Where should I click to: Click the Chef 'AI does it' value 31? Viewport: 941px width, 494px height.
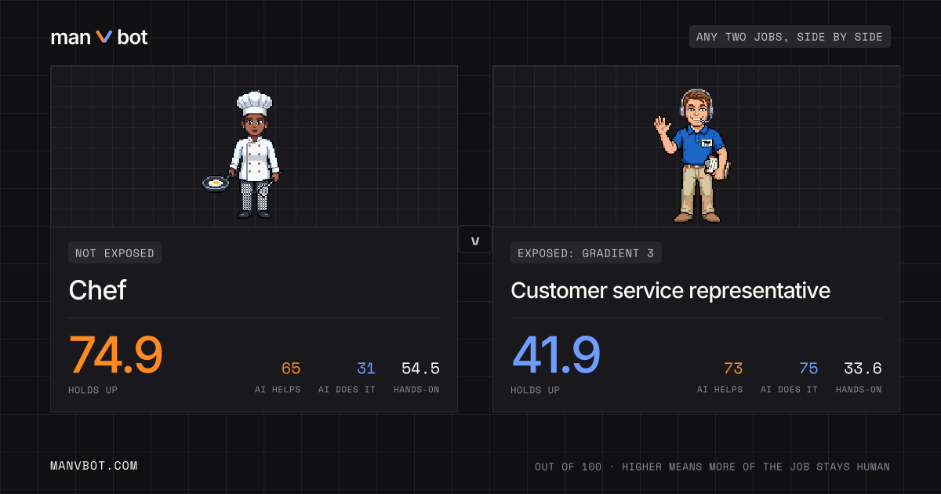click(x=366, y=369)
